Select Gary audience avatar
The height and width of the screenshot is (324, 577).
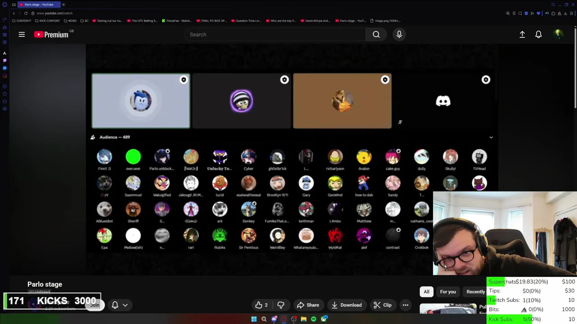306,183
